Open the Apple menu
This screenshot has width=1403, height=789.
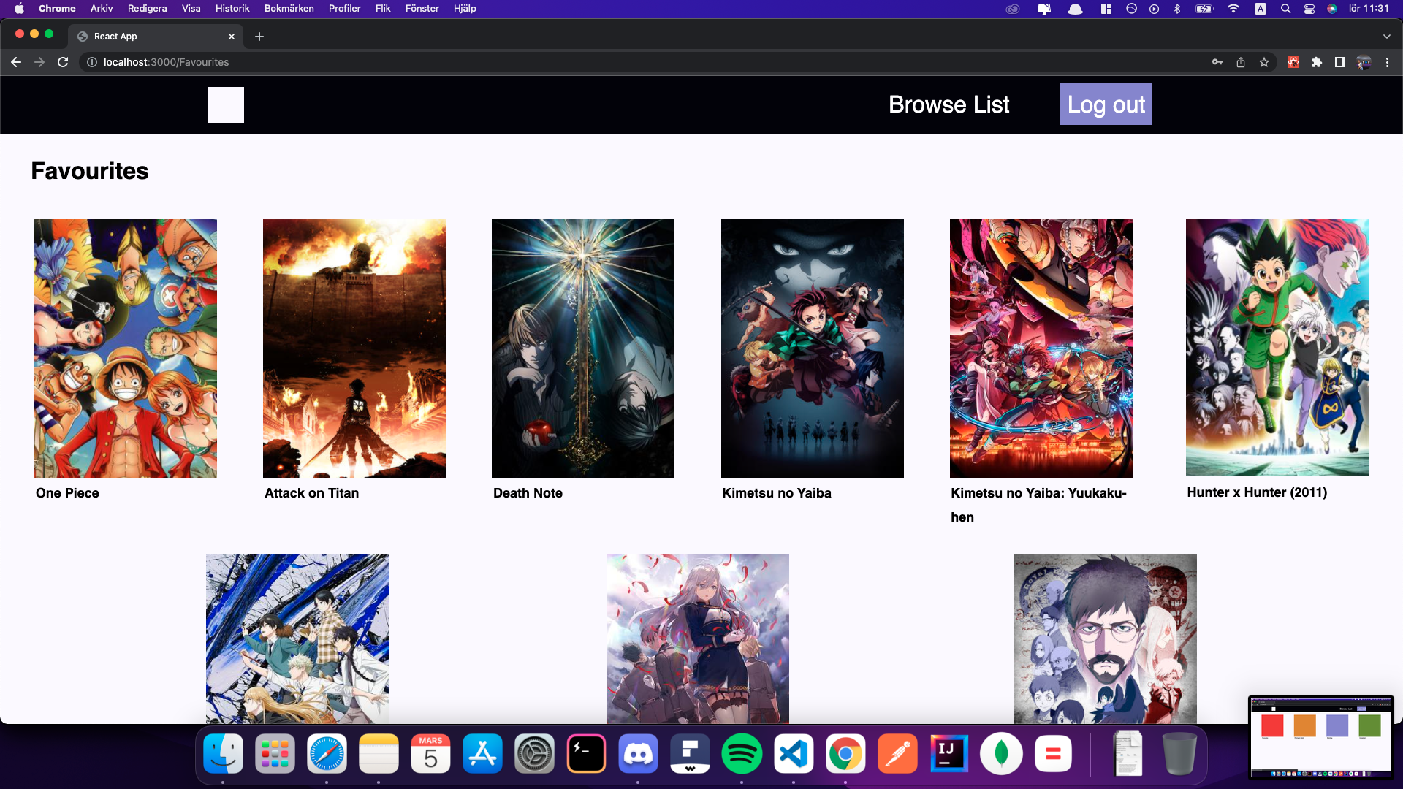point(19,8)
